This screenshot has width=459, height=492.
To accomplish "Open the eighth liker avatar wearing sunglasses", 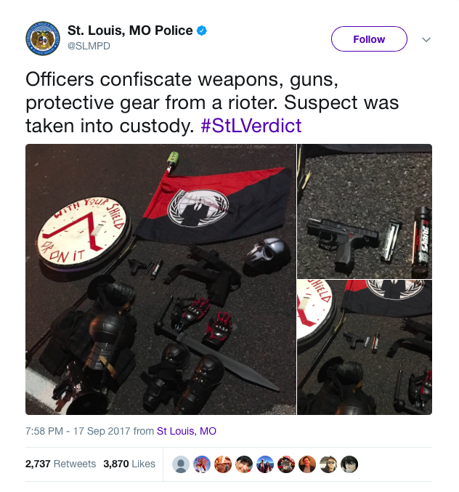I will coord(328,464).
